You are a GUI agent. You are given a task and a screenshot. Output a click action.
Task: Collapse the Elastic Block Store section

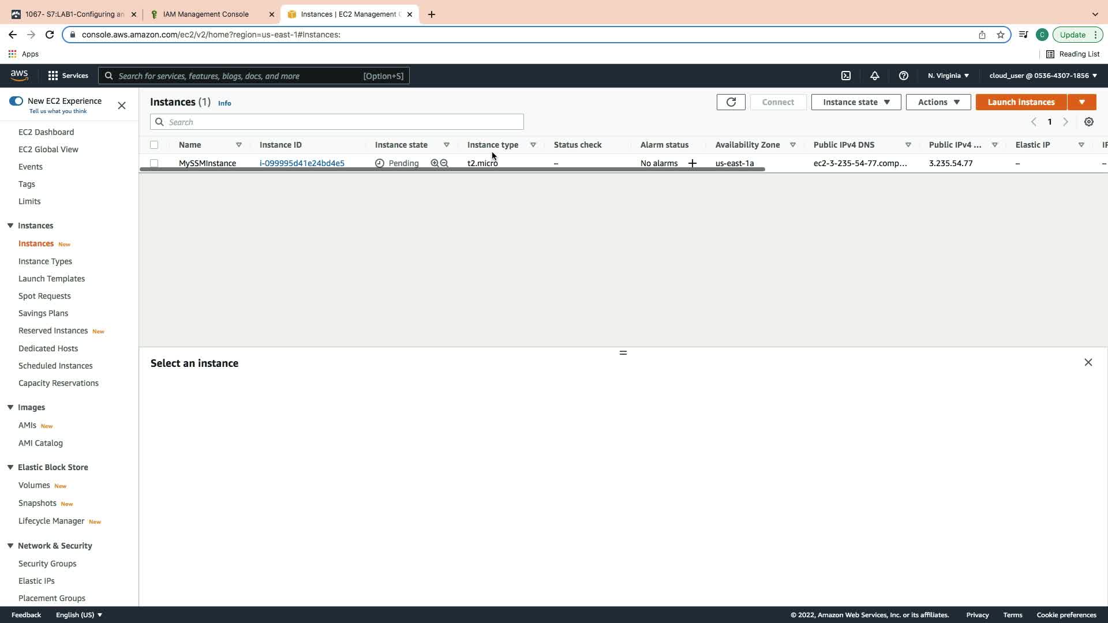[x=10, y=467]
